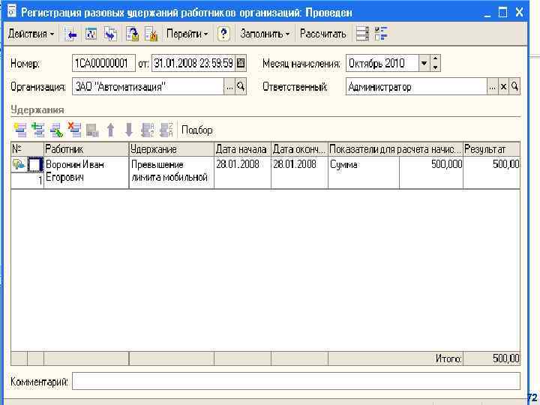Move row down with arrow icon
The height and width of the screenshot is (405, 540).
(129, 130)
